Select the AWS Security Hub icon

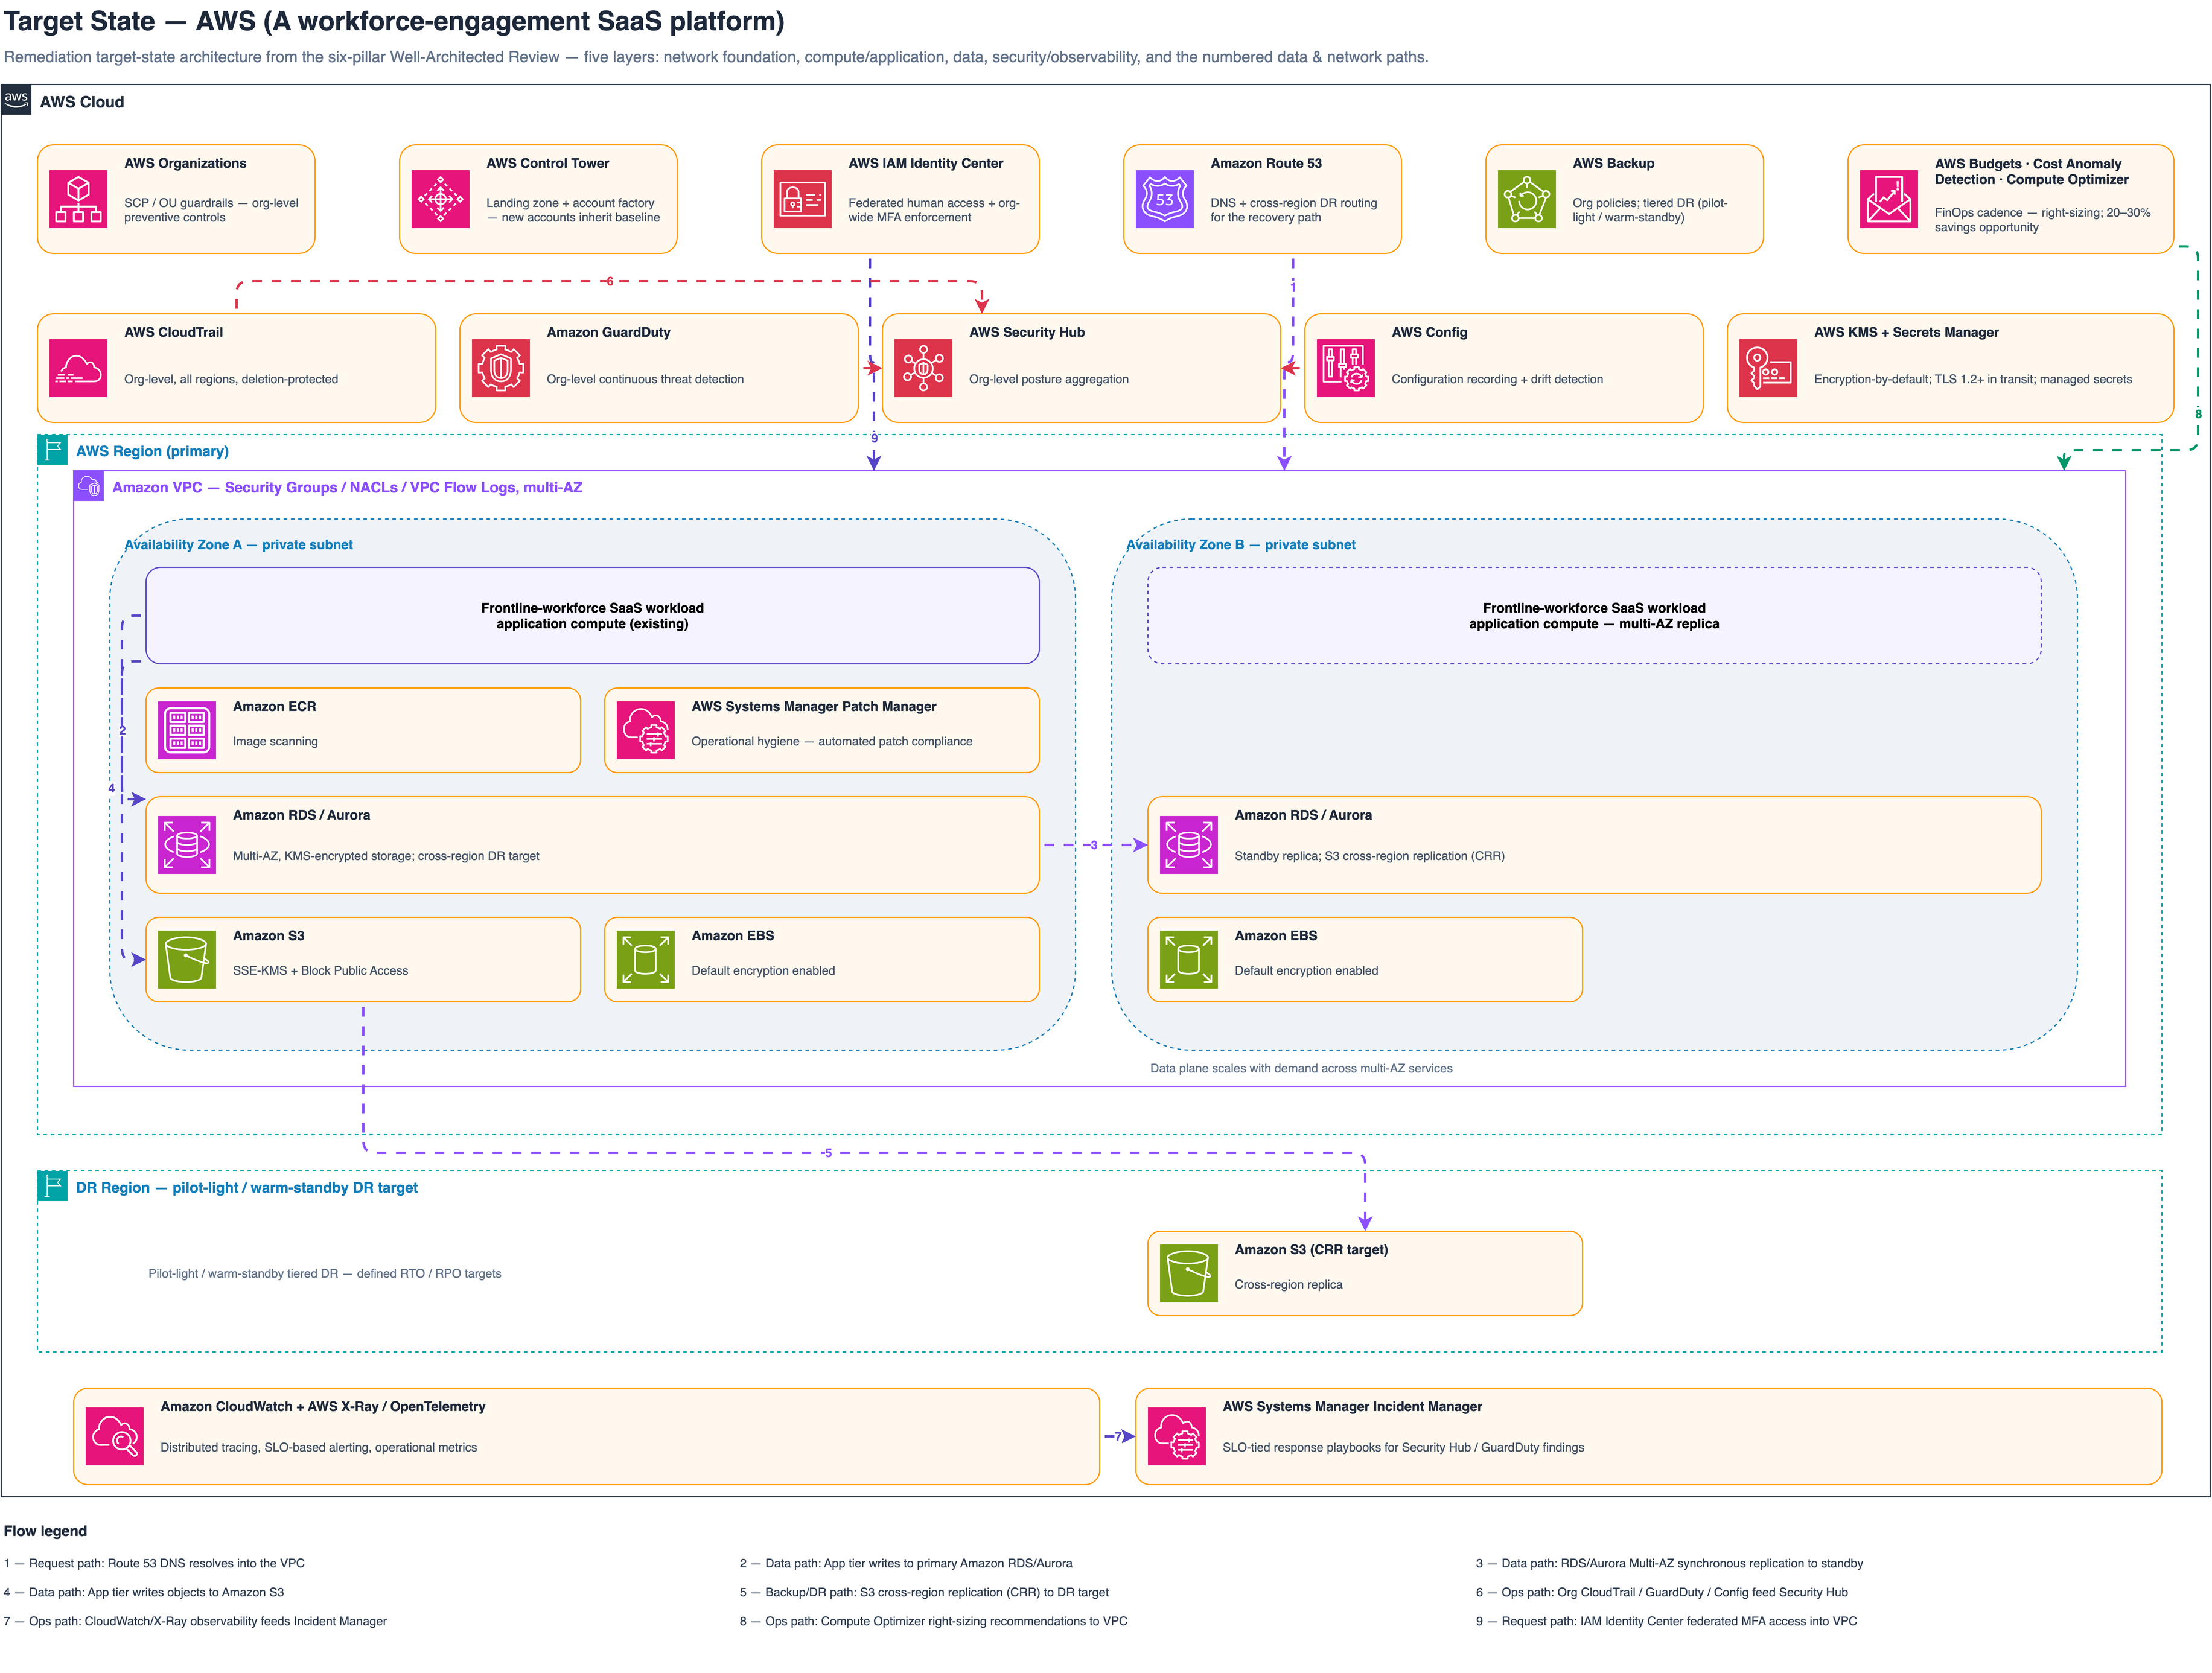point(924,369)
